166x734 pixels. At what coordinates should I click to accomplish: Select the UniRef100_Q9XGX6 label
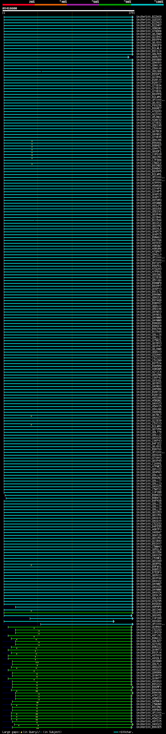coord(149,455)
